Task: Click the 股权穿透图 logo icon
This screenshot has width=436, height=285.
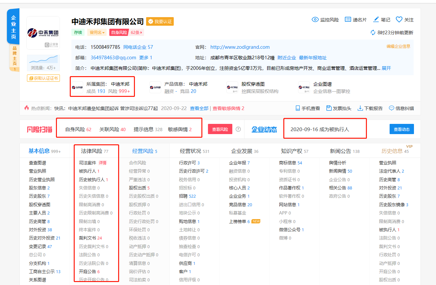Action: click(x=232, y=87)
